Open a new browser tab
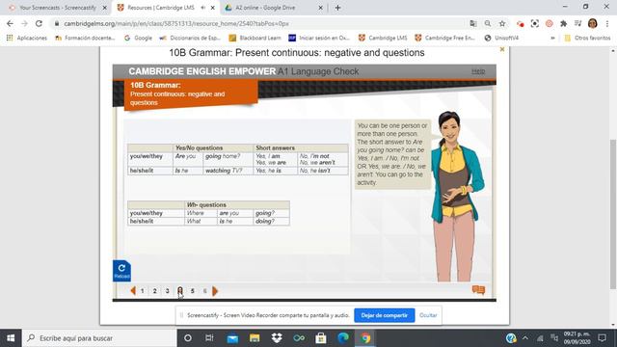Viewport: 617px width, 347px height. pyautogui.click(x=337, y=8)
